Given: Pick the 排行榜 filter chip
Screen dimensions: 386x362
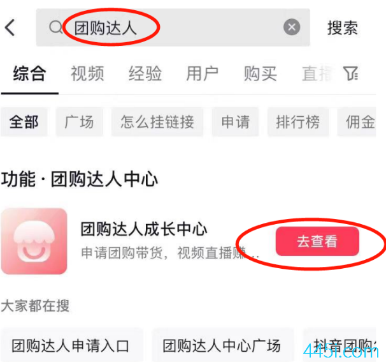Looking at the screenshot, I should click(x=298, y=122).
